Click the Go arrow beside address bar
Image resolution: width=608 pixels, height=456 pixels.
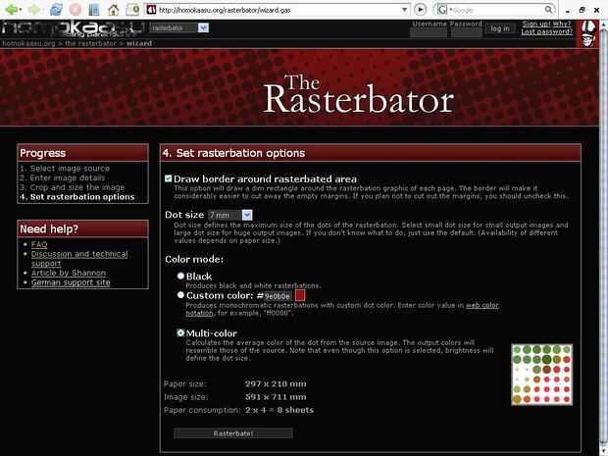coord(421,9)
